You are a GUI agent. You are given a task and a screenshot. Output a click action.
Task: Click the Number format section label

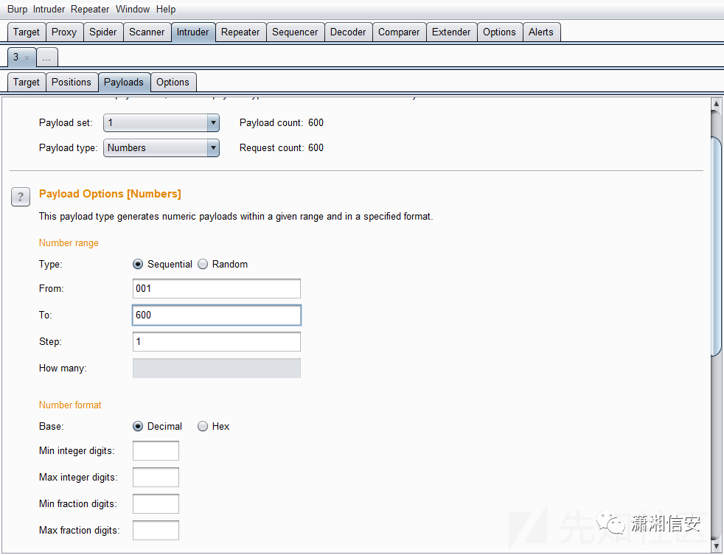pyautogui.click(x=70, y=405)
